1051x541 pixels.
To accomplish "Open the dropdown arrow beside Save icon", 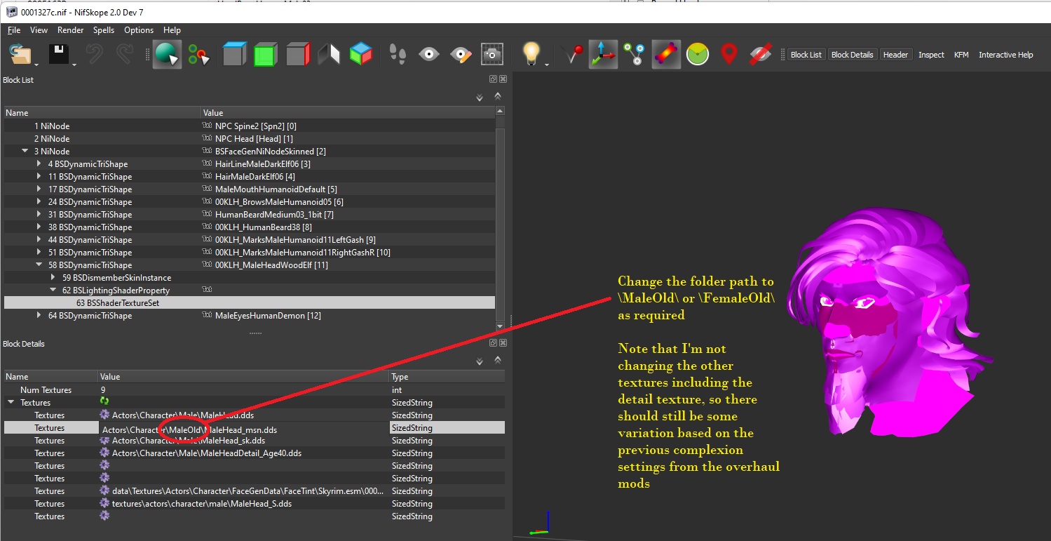I will tap(74, 66).
